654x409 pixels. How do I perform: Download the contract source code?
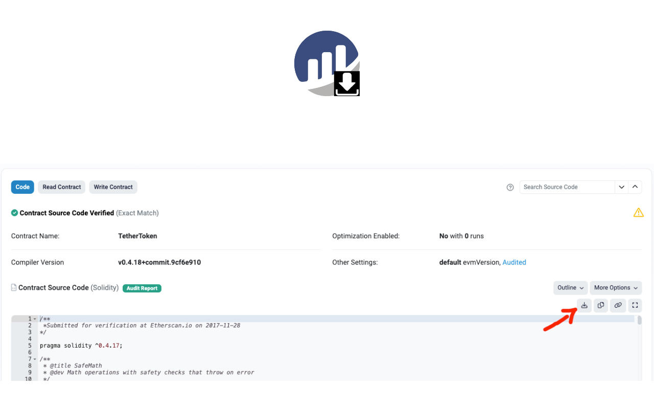pos(584,305)
